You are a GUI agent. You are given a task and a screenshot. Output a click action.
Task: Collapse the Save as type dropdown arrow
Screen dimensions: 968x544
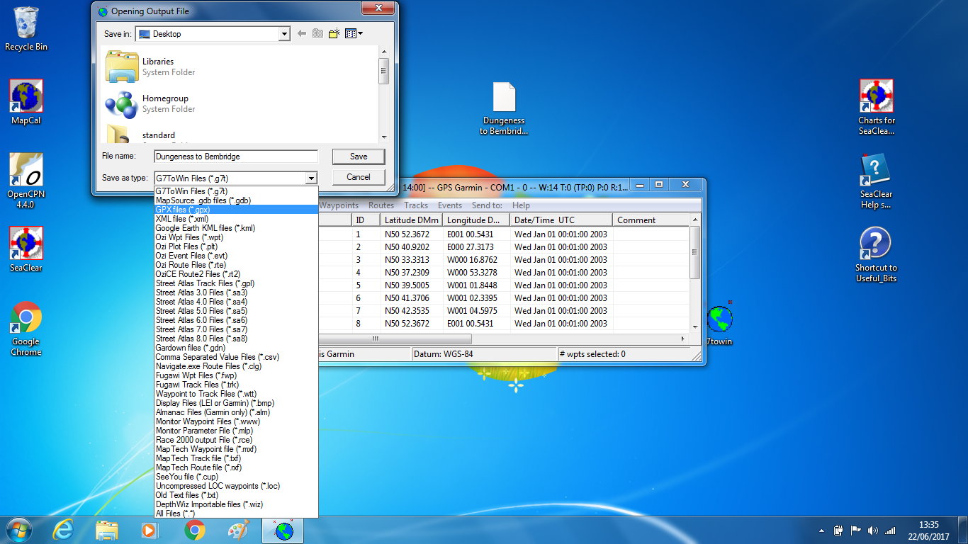310,178
